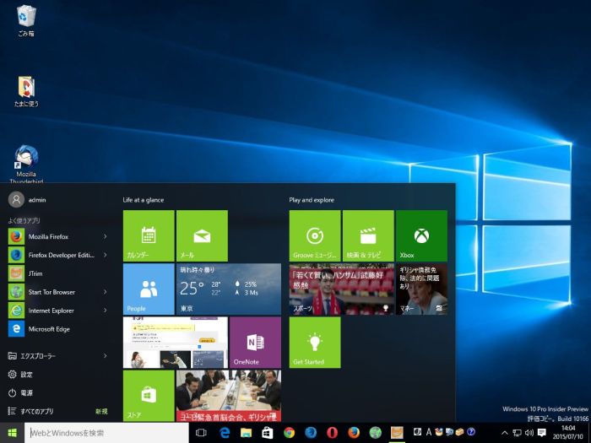Open the Xbox tile

pyautogui.click(x=421, y=235)
